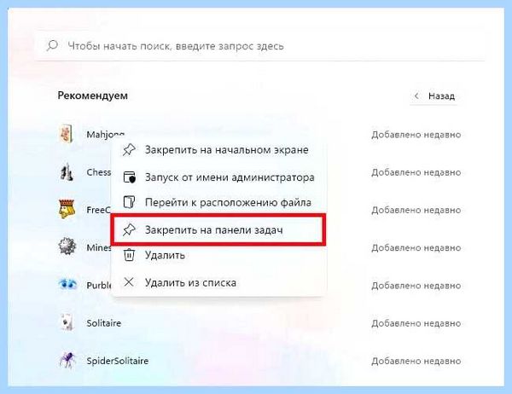
Task: Choose Запуск от имени администратора
Action: coord(218,177)
